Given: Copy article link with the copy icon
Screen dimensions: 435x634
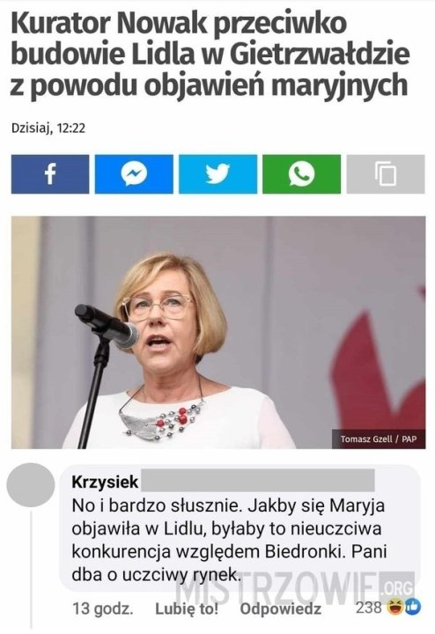Looking at the screenshot, I should tap(386, 173).
